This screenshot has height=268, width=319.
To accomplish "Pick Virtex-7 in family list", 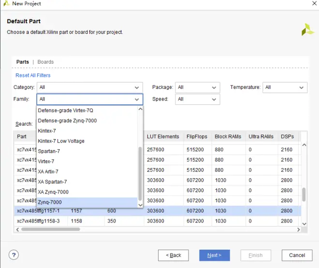I will pyautogui.click(x=87, y=161).
